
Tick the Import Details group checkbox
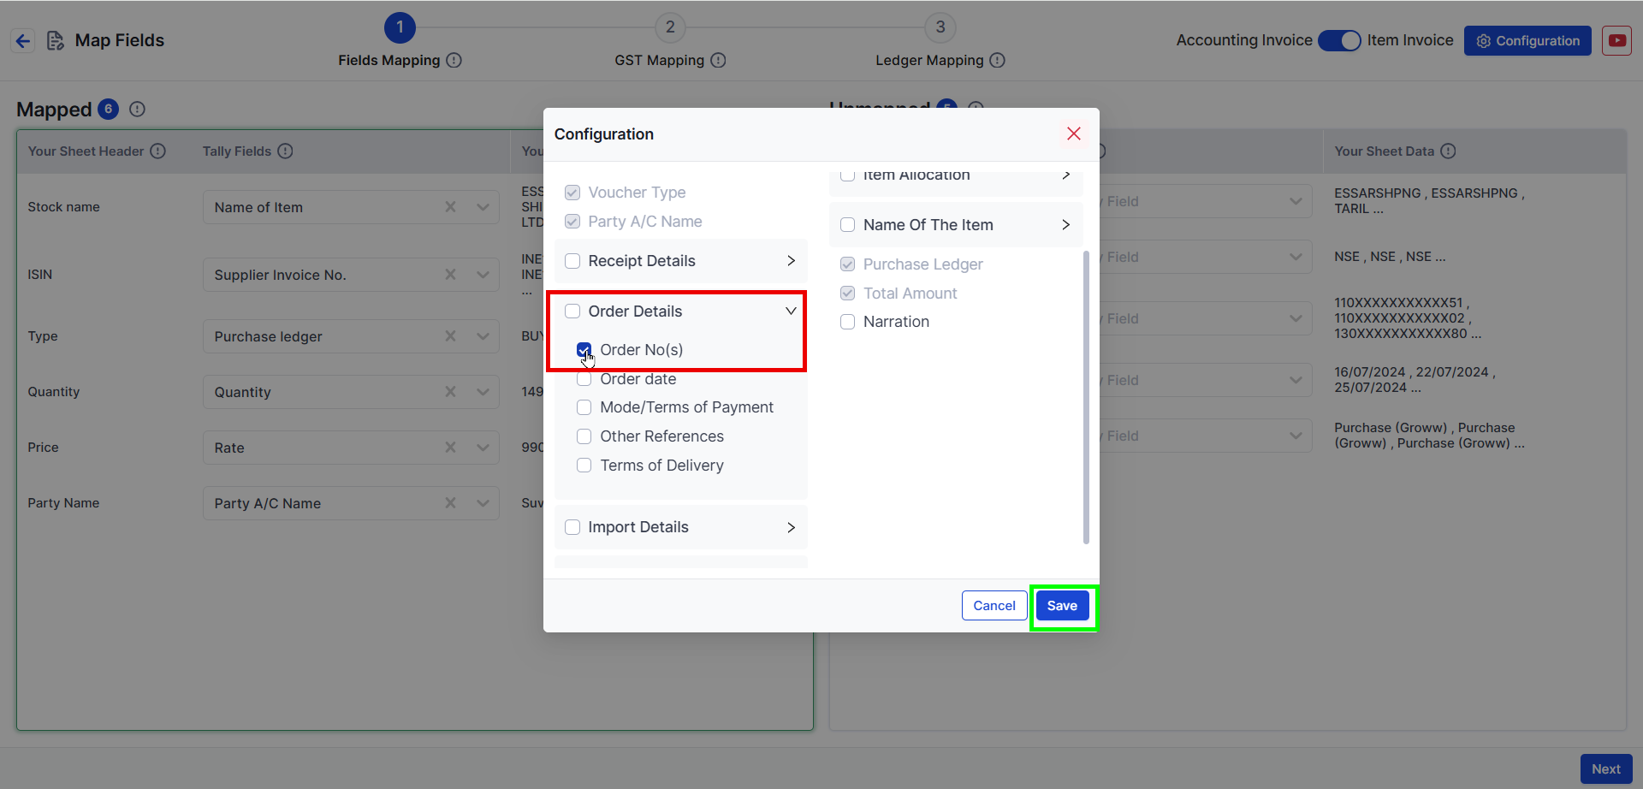(572, 527)
